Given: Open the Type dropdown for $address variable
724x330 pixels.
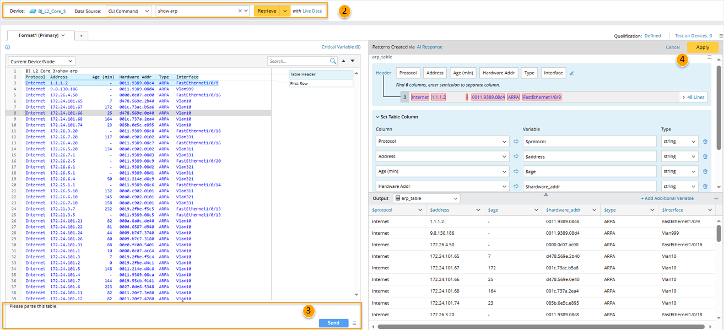Looking at the screenshot, I should [x=679, y=156].
